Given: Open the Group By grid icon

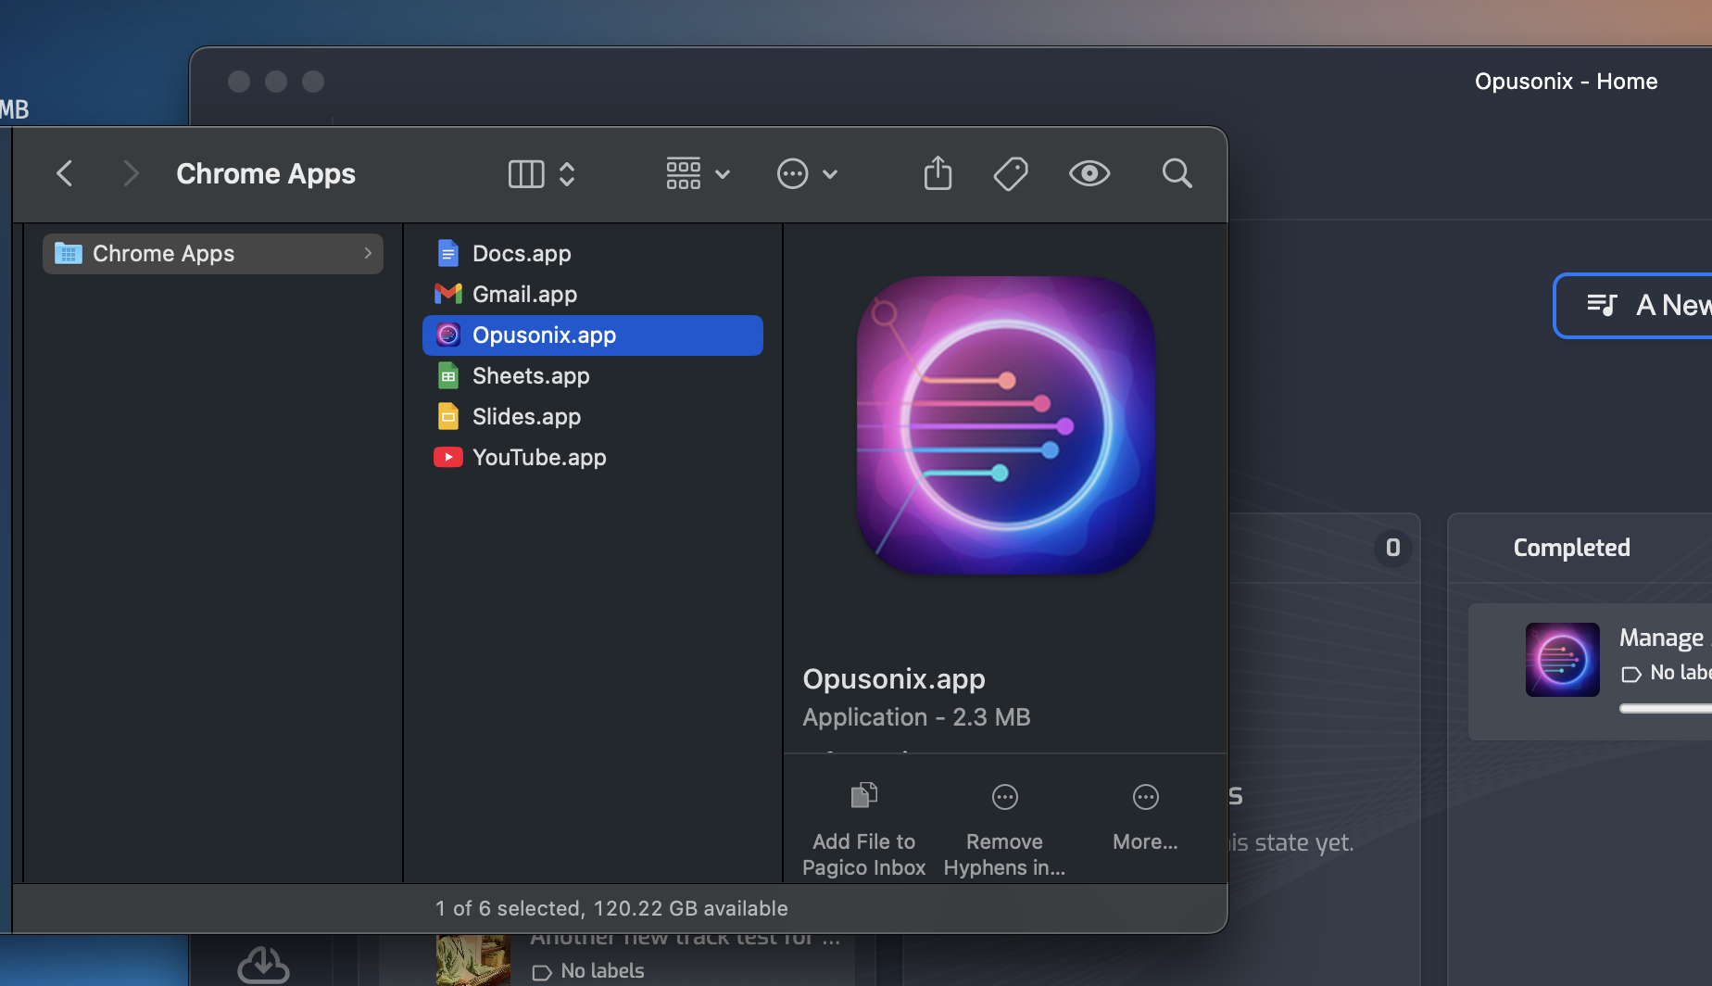Looking at the screenshot, I should tap(684, 173).
